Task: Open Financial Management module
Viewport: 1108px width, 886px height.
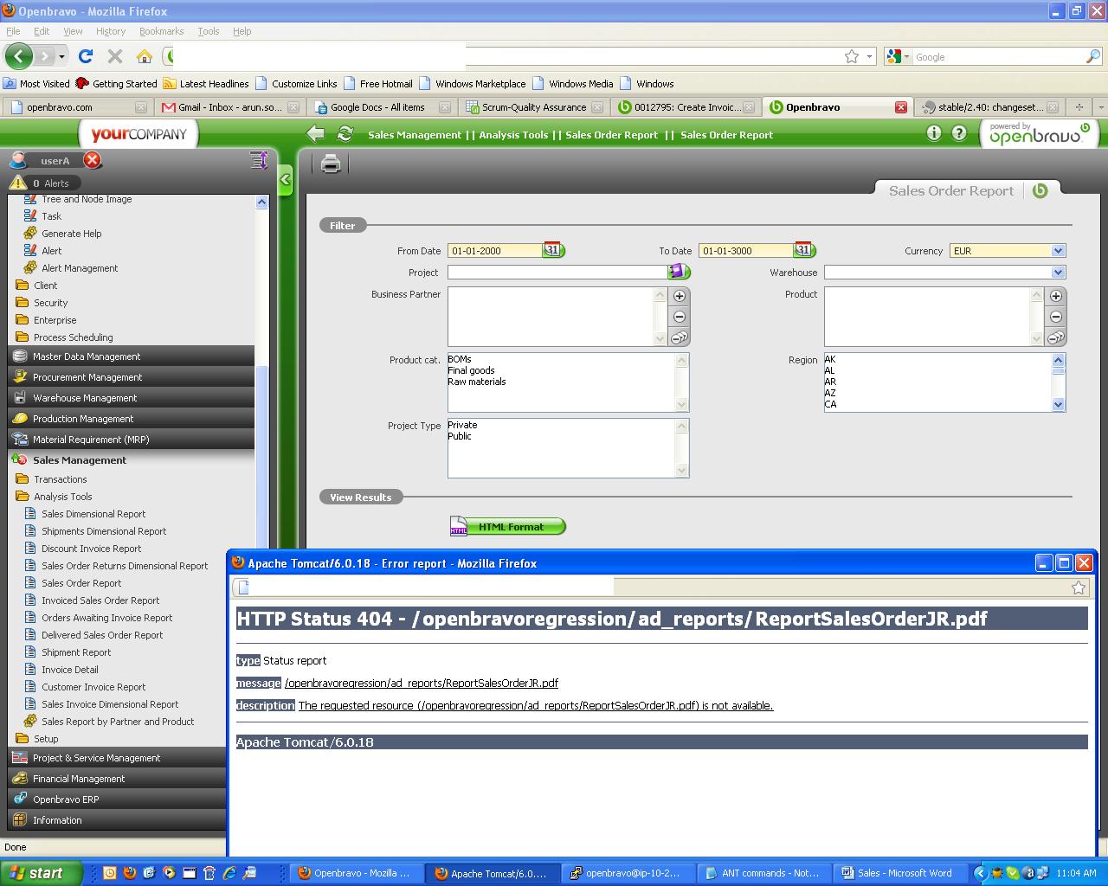Action: point(117,779)
